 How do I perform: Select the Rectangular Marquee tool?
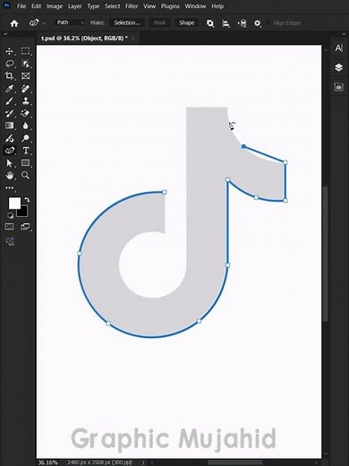(x=25, y=51)
